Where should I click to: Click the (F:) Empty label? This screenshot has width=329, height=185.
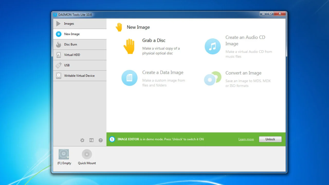64,163
